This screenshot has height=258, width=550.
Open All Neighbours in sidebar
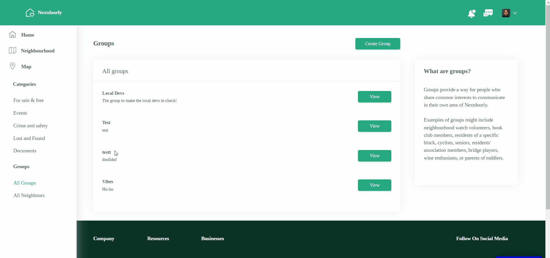click(x=29, y=195)
